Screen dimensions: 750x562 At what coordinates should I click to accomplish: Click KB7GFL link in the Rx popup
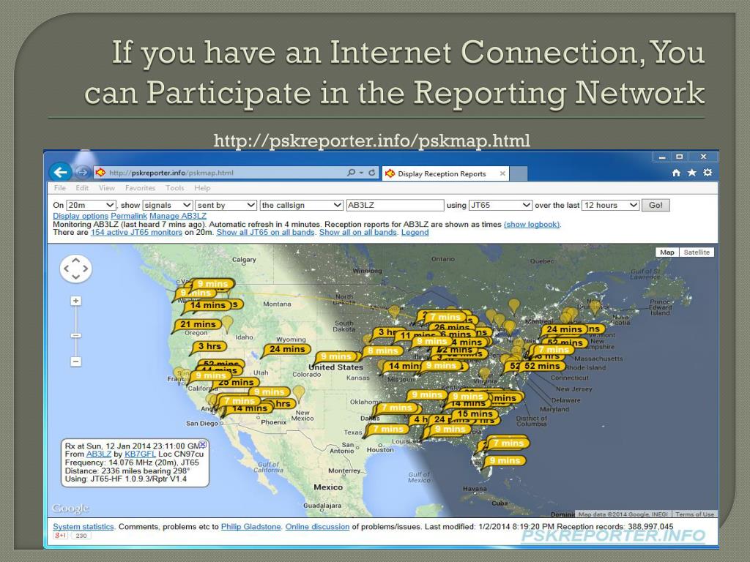coord(140,454)
